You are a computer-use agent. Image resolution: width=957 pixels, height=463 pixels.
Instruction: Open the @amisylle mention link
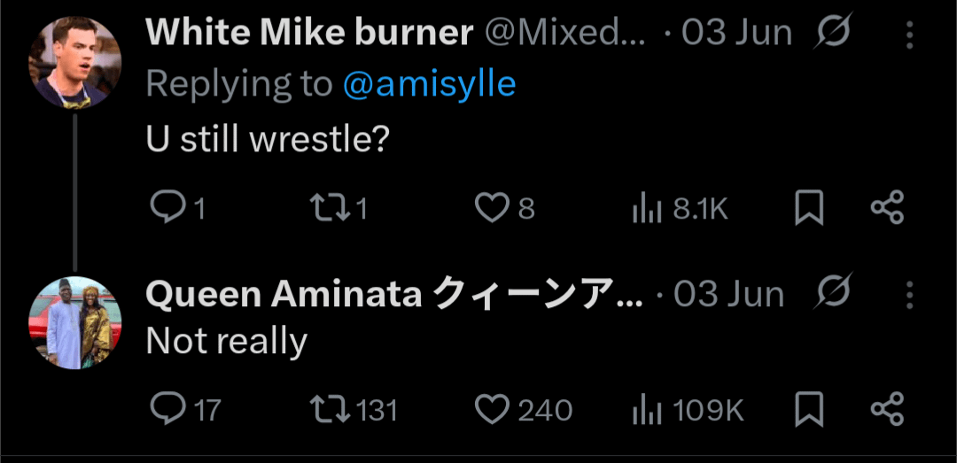pos(429,83)
